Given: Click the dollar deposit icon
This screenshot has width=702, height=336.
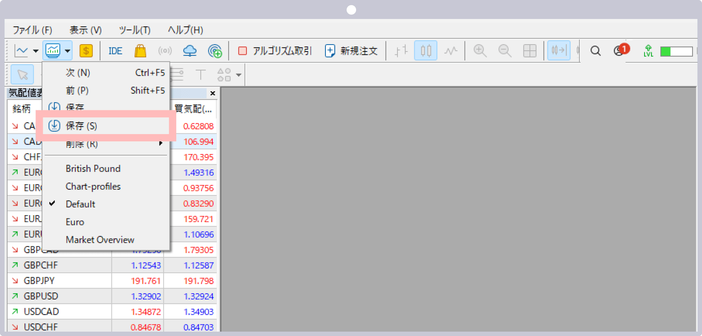Looking at the screenshot, I should 86,50.
